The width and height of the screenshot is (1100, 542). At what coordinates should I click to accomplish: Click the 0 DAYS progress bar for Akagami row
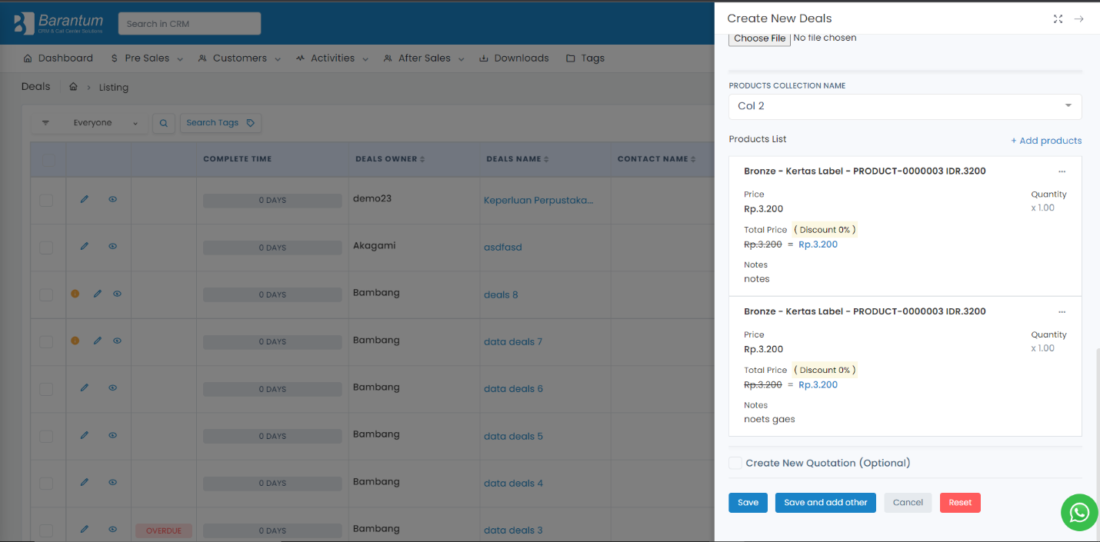(272, 248)
